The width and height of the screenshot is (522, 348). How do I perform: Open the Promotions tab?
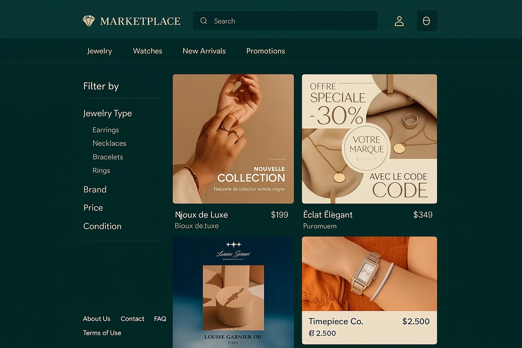pyautogui.click(x=266, y=51)
